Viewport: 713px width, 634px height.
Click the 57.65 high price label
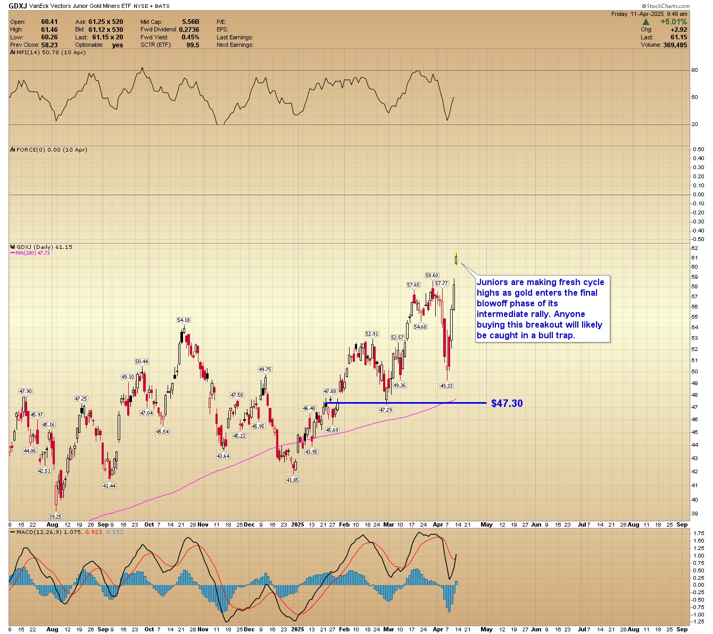pos(413,285)
